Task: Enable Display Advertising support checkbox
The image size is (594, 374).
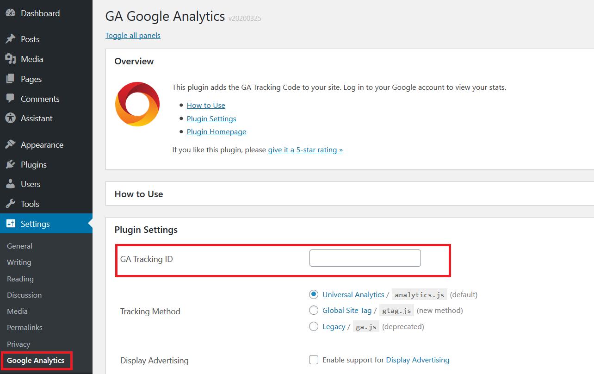Action: pyautogui.click(x=314, y=360)
